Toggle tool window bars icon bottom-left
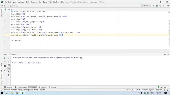Screen dimensions: 170x95 (2, 90)
